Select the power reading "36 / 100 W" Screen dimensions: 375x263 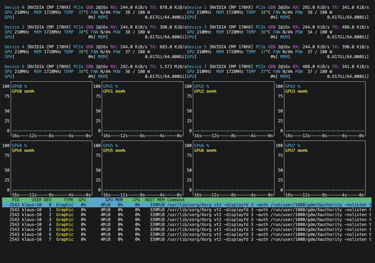pyautogui.click(x=137, y=72)
